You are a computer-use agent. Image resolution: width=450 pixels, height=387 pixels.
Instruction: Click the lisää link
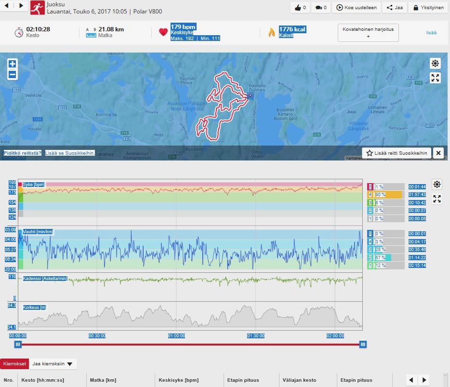coord(431,33)
